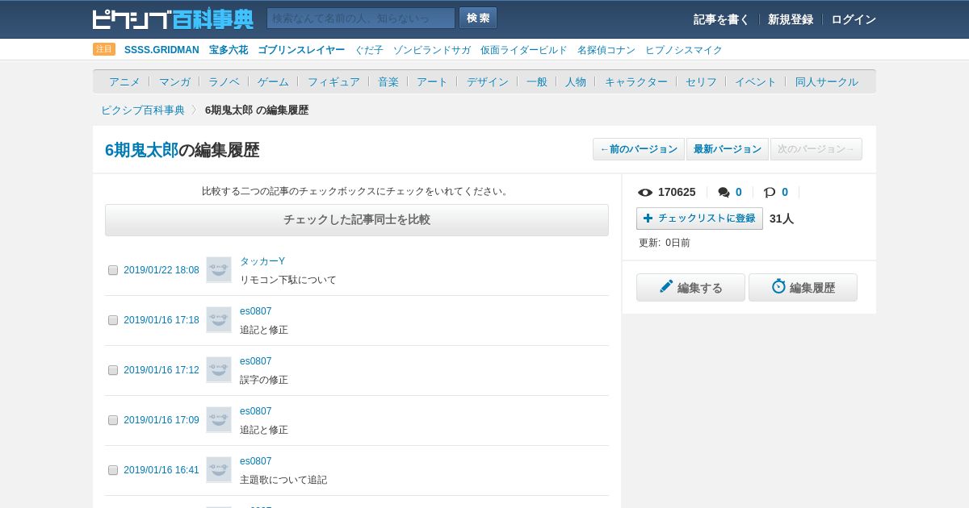The image size is (969, 508).
Task: Open the 一般 category tab
Action: click(537, 81)
